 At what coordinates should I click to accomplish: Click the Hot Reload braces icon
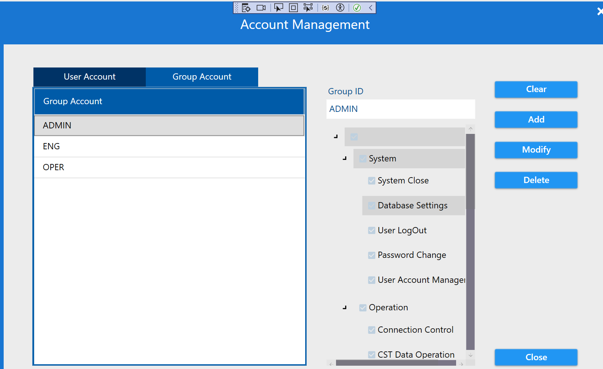325,8
